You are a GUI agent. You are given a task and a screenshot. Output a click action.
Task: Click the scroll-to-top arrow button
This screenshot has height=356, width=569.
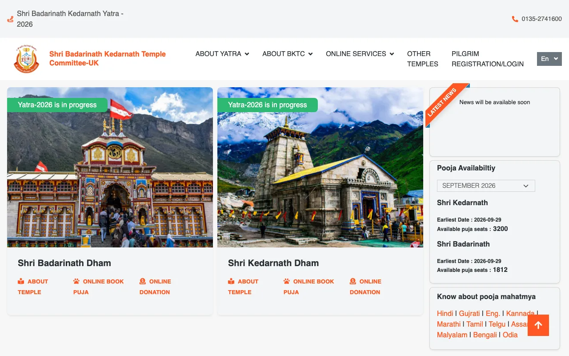538,325
